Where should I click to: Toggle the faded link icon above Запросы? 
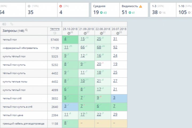pyautogui.click(x=12, y=24)
